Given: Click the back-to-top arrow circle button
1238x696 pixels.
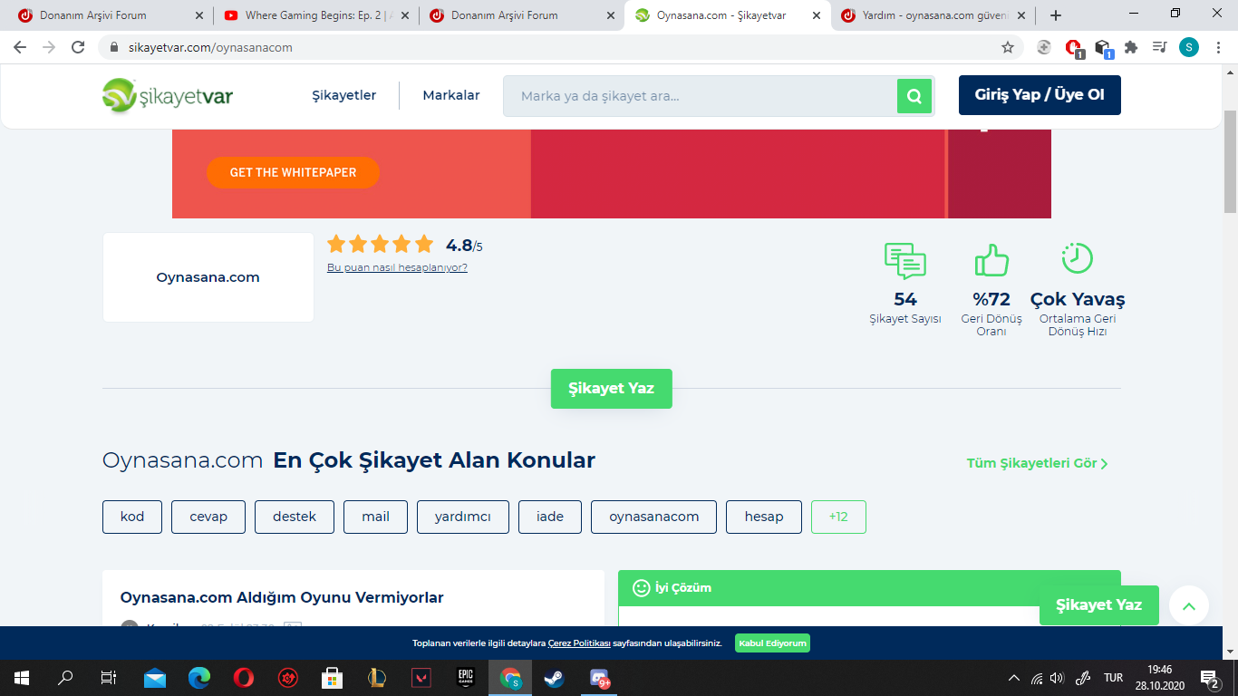Looking at the screenshot, I should pyautogui.click(x=1189, y=605).
